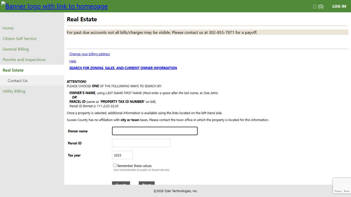This screenshot has width=351, height=197.
Task: Open the shopping cart showing (0)
Action: click(x=318, y=6)
